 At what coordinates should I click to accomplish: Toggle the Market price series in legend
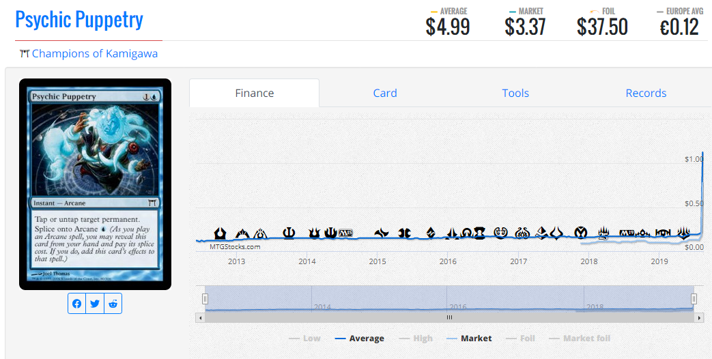(469, 339)
